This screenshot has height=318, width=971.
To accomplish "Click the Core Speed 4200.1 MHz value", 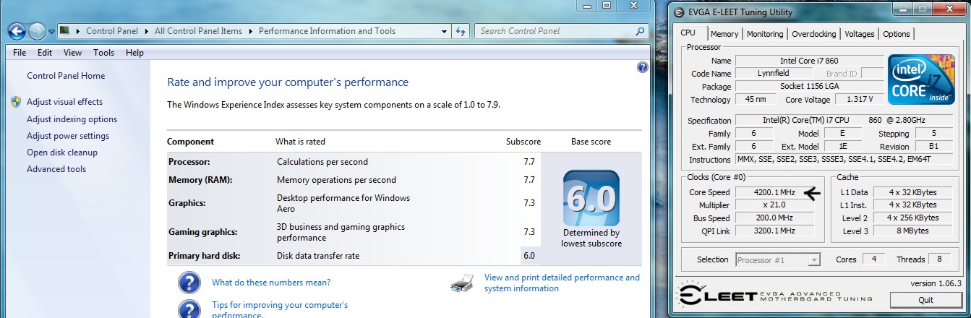I will coord(775,192).
